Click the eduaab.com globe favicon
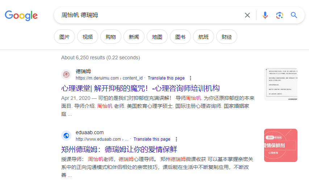Screen dimensions: 309x183 [66, 136]
